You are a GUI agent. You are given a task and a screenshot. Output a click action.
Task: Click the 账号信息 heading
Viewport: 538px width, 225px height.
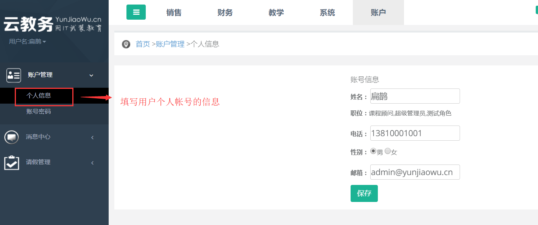365,80
